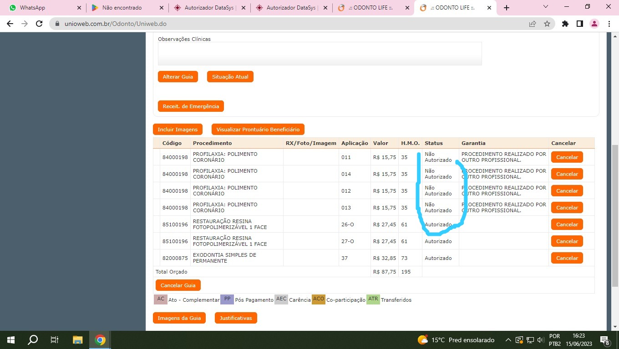Click the Situação Atual button
619x349 pixels.
(x=230, y=77)
